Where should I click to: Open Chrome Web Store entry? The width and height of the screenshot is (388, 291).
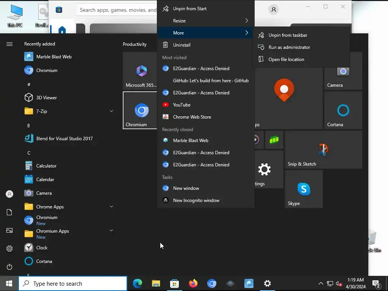[x=206, y=117]
